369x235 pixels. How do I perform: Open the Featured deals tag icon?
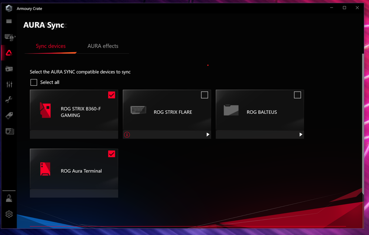tap(9, 116)
